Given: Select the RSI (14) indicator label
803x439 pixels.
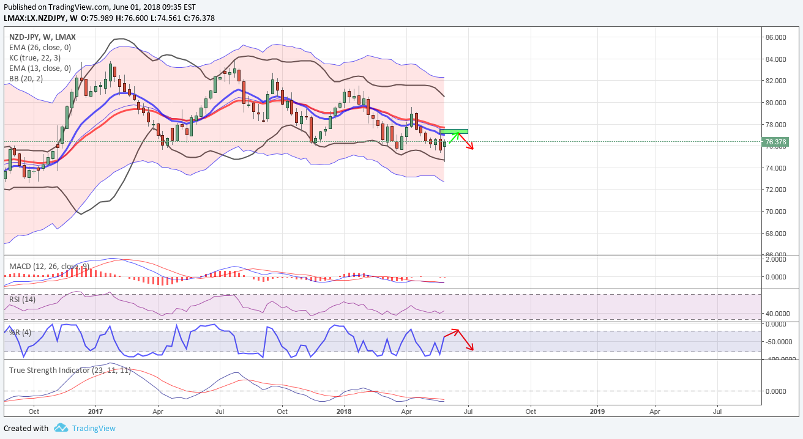Looking at the screenshot, I should point(21,299).
